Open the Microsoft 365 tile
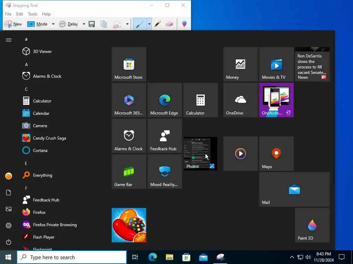 129,100
